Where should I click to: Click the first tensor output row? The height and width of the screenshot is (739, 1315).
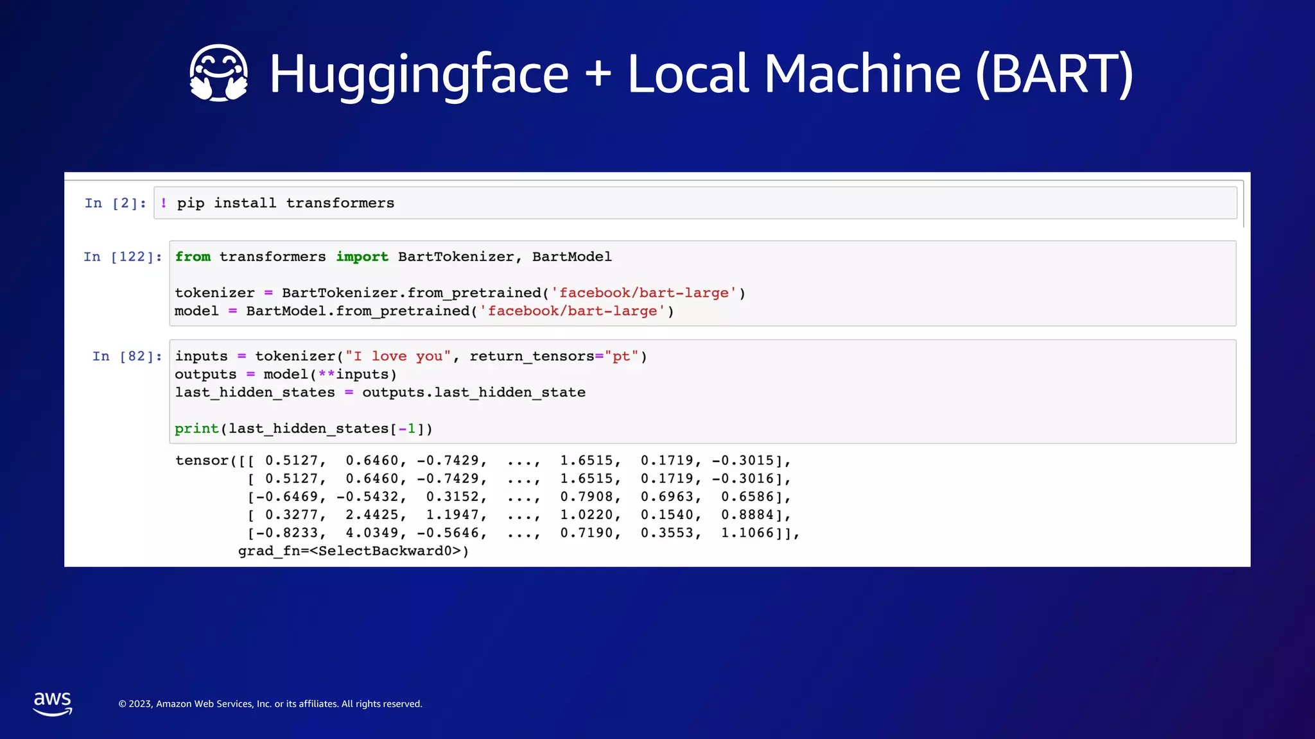483,461
